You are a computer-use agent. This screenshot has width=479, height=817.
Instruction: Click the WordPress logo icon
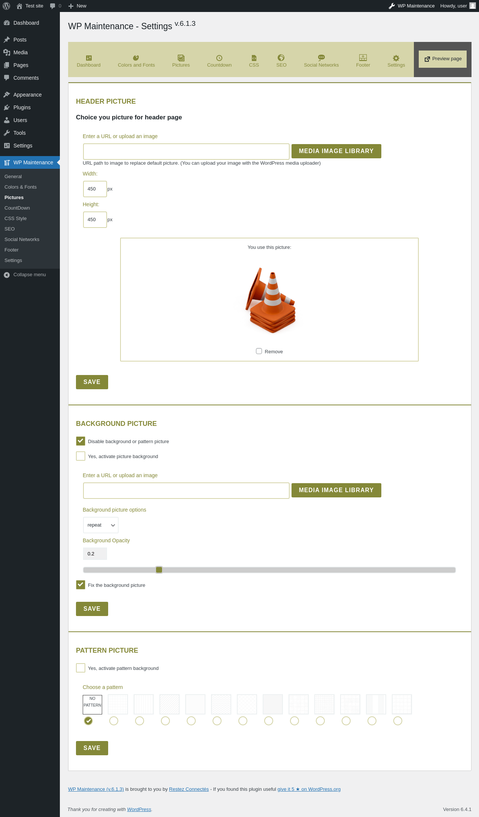tap(6, 6)
